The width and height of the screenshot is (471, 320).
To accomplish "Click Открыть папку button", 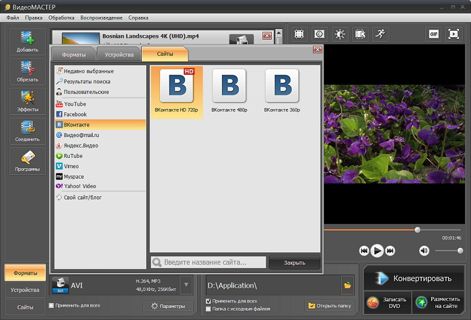I will point(329,306).
